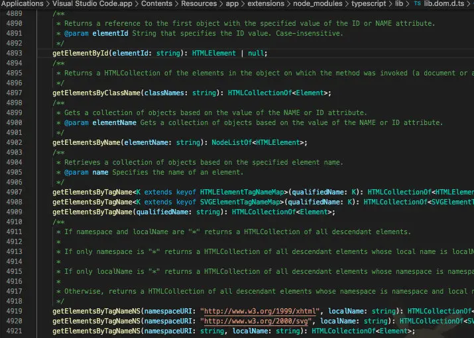Click HTMLElementTagNameMap type reference
The image size is (474, 338).
tap(242, 192)
